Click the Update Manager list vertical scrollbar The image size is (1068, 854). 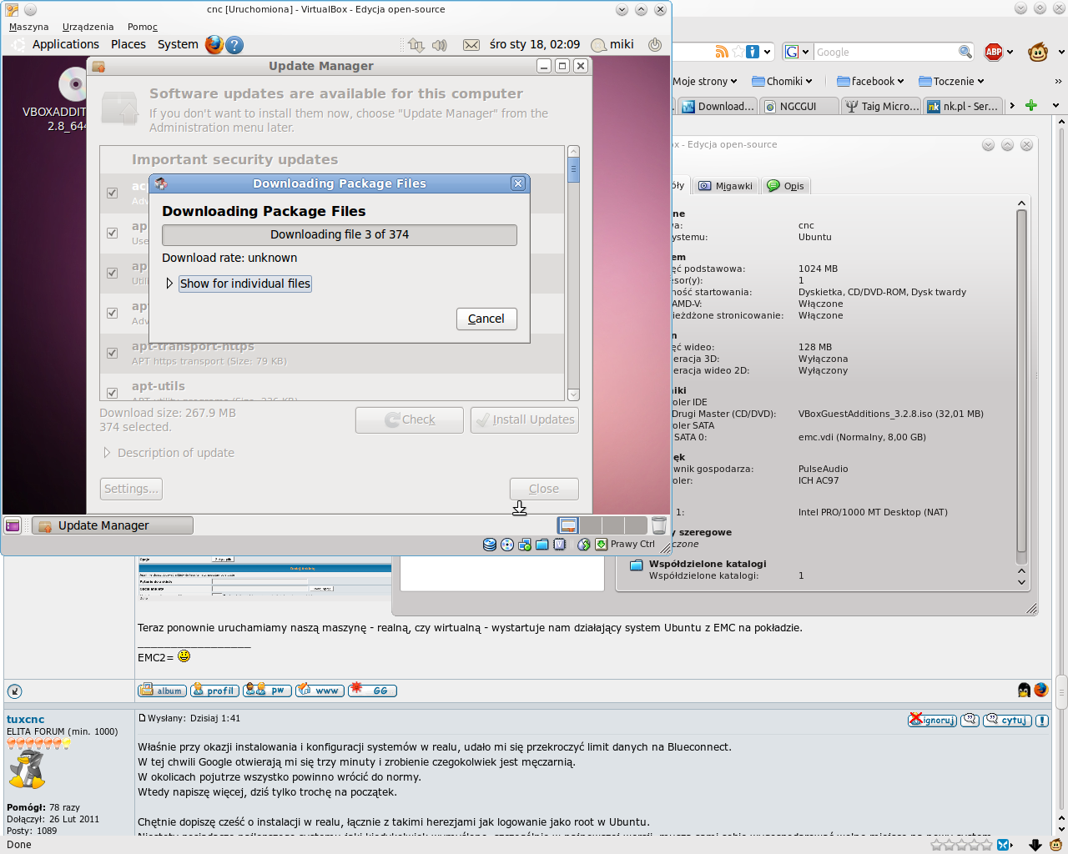click(573, 273)
